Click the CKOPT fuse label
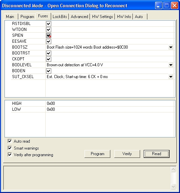 [x=18, y=59]
